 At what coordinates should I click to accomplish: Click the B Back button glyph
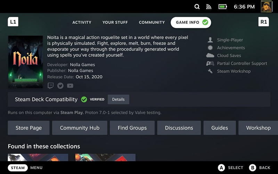pos(253,168)
